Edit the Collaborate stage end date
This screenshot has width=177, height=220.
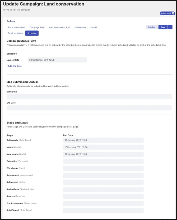pos(103,140)
